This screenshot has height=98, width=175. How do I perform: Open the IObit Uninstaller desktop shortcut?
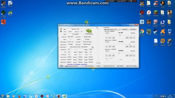3,14
